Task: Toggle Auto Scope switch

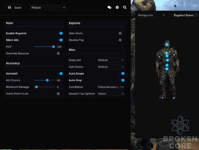Action: tap(121, 74)
